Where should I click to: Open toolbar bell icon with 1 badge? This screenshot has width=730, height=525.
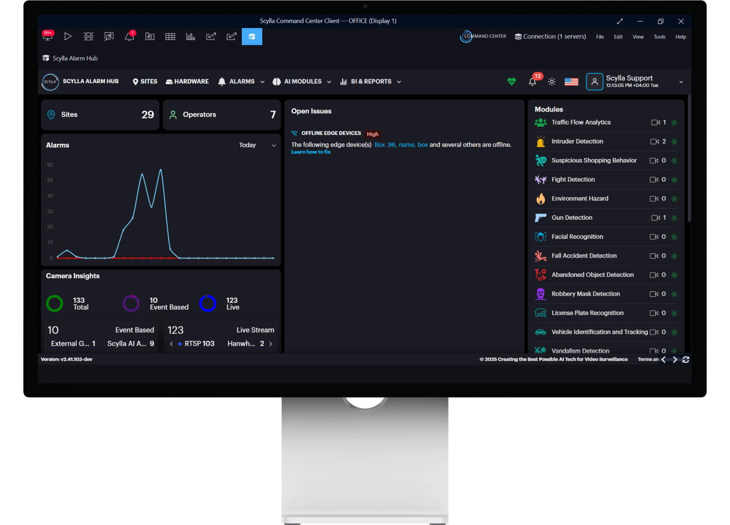pyautogui.click(x=130, y=36)
